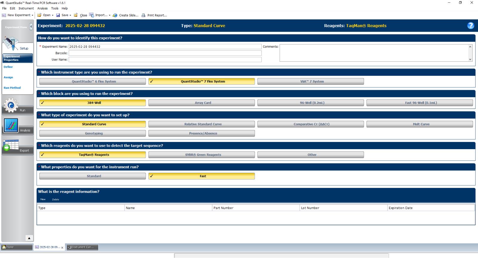This screenshot has height=258, width=478.
Task: Open the Analysis chart icon
Action: [x=11, y=125]
